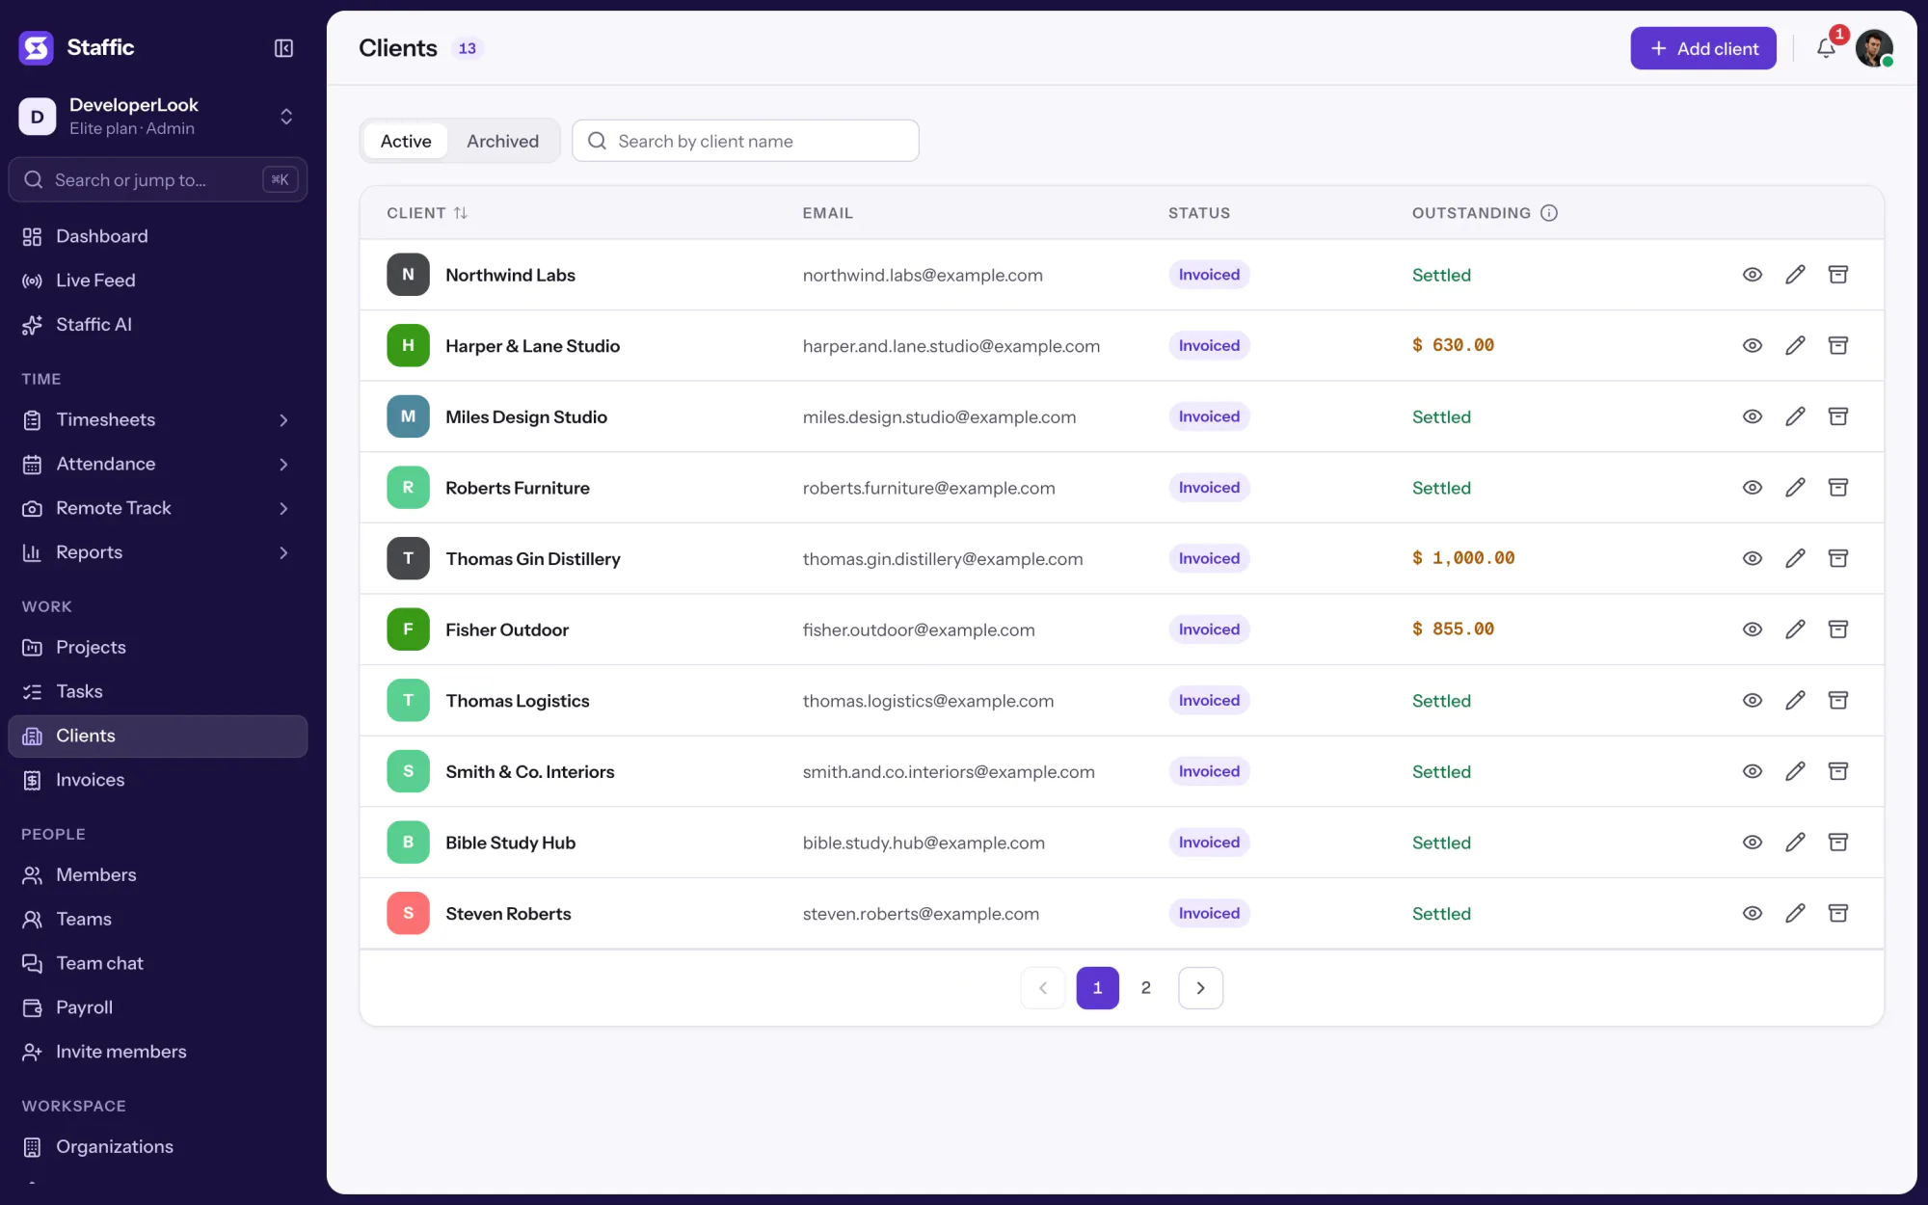
Task: Archive Steven Roberts client
Action: tap(1838, 913)
